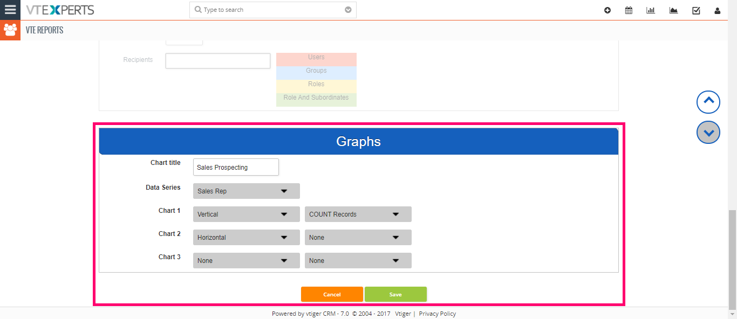Click the Chart title label
The height and width of the screenshot is (319, 737).
click(166, 162)
